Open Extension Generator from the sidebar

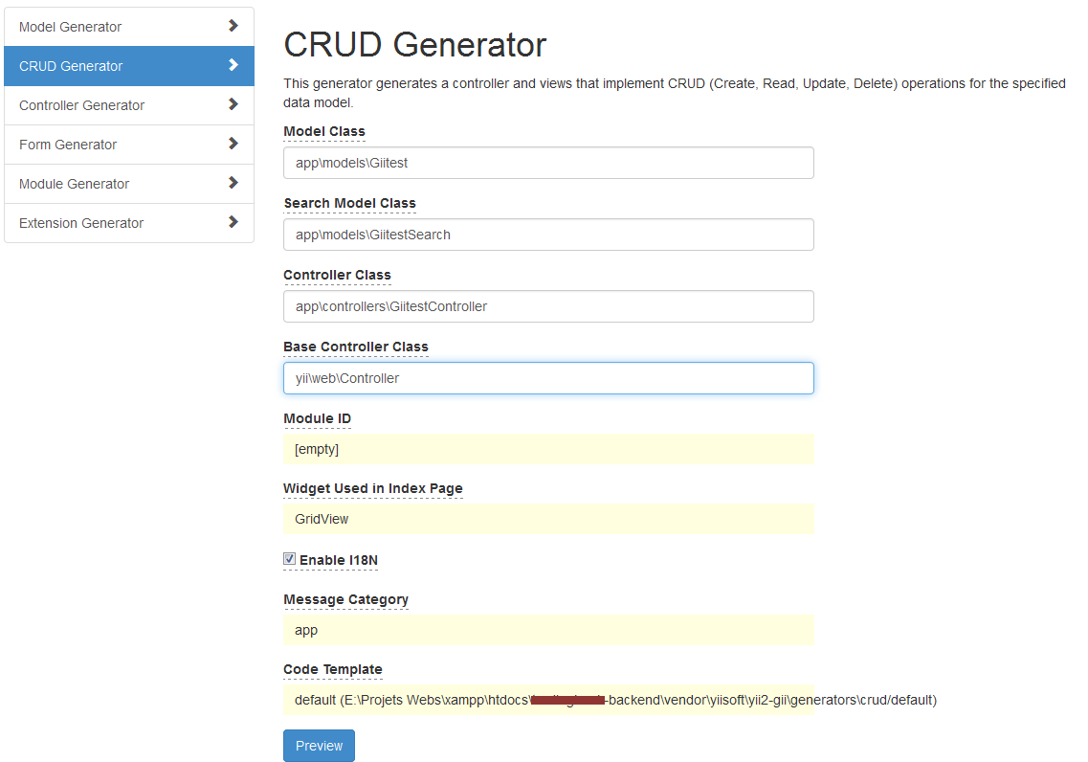(81, 223)
